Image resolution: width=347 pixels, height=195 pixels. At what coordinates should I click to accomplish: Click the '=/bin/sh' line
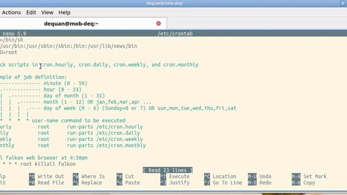(x=11, y=40)
